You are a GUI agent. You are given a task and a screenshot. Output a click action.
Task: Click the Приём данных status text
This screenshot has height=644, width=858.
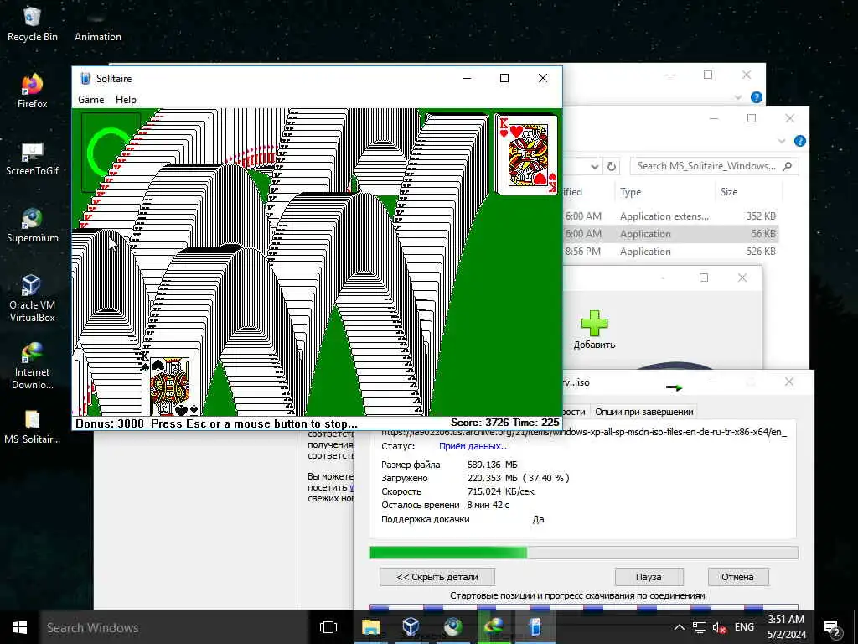474,446
